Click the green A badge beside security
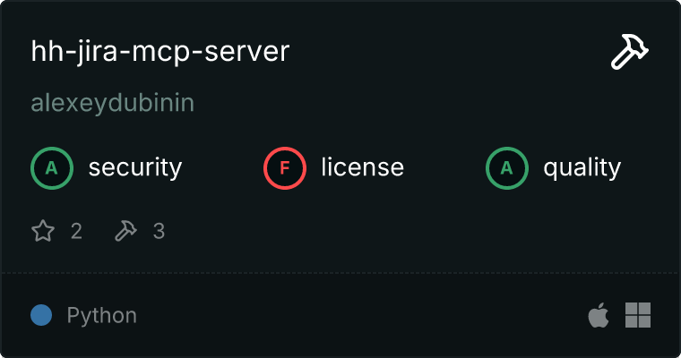Screen dimensions: 681x358 point(52,168)
